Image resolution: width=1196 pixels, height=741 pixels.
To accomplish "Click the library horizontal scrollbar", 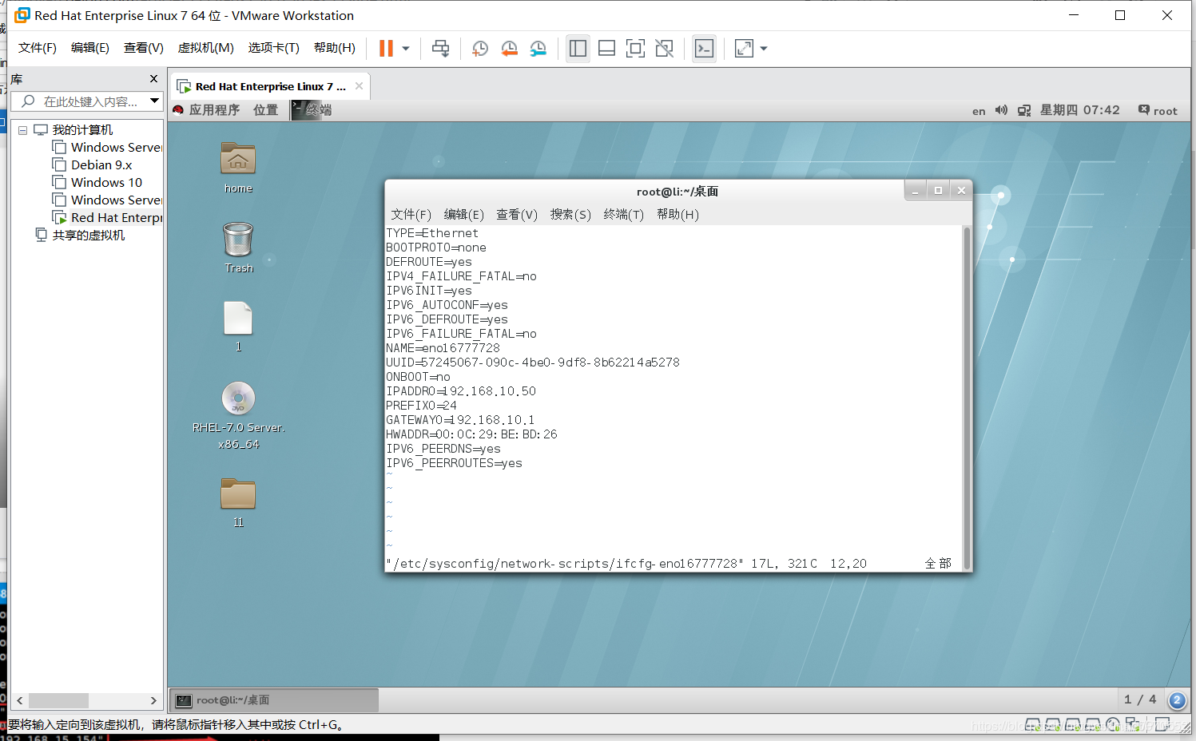I will point(58,700).
